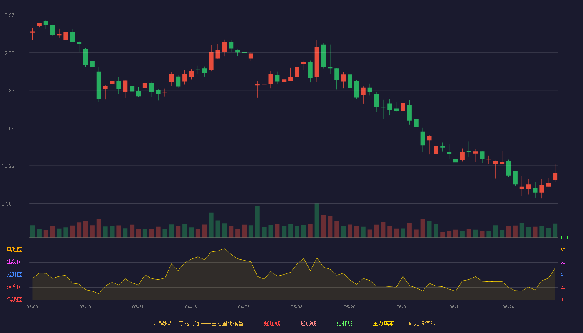Click the 10.22 price axis label

pyautogui.click(x=8, y=166)
